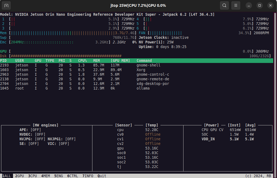Viewport: 277px width, 178px height.
Task: Minimize the jtop terminal window
Action: (249, 5)
